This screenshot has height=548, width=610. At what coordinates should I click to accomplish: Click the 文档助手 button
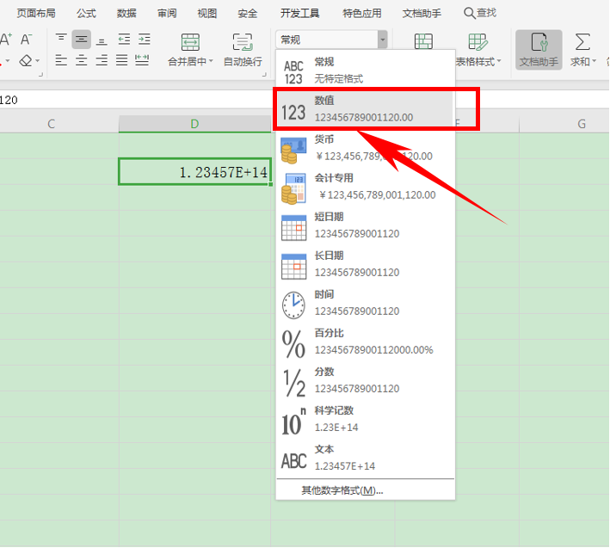(x=539, y=50)
